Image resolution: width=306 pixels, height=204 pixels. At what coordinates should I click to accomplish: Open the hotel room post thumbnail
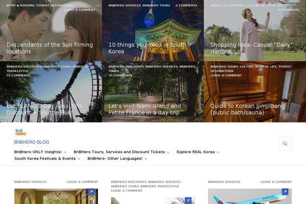[x=56, y=196]
